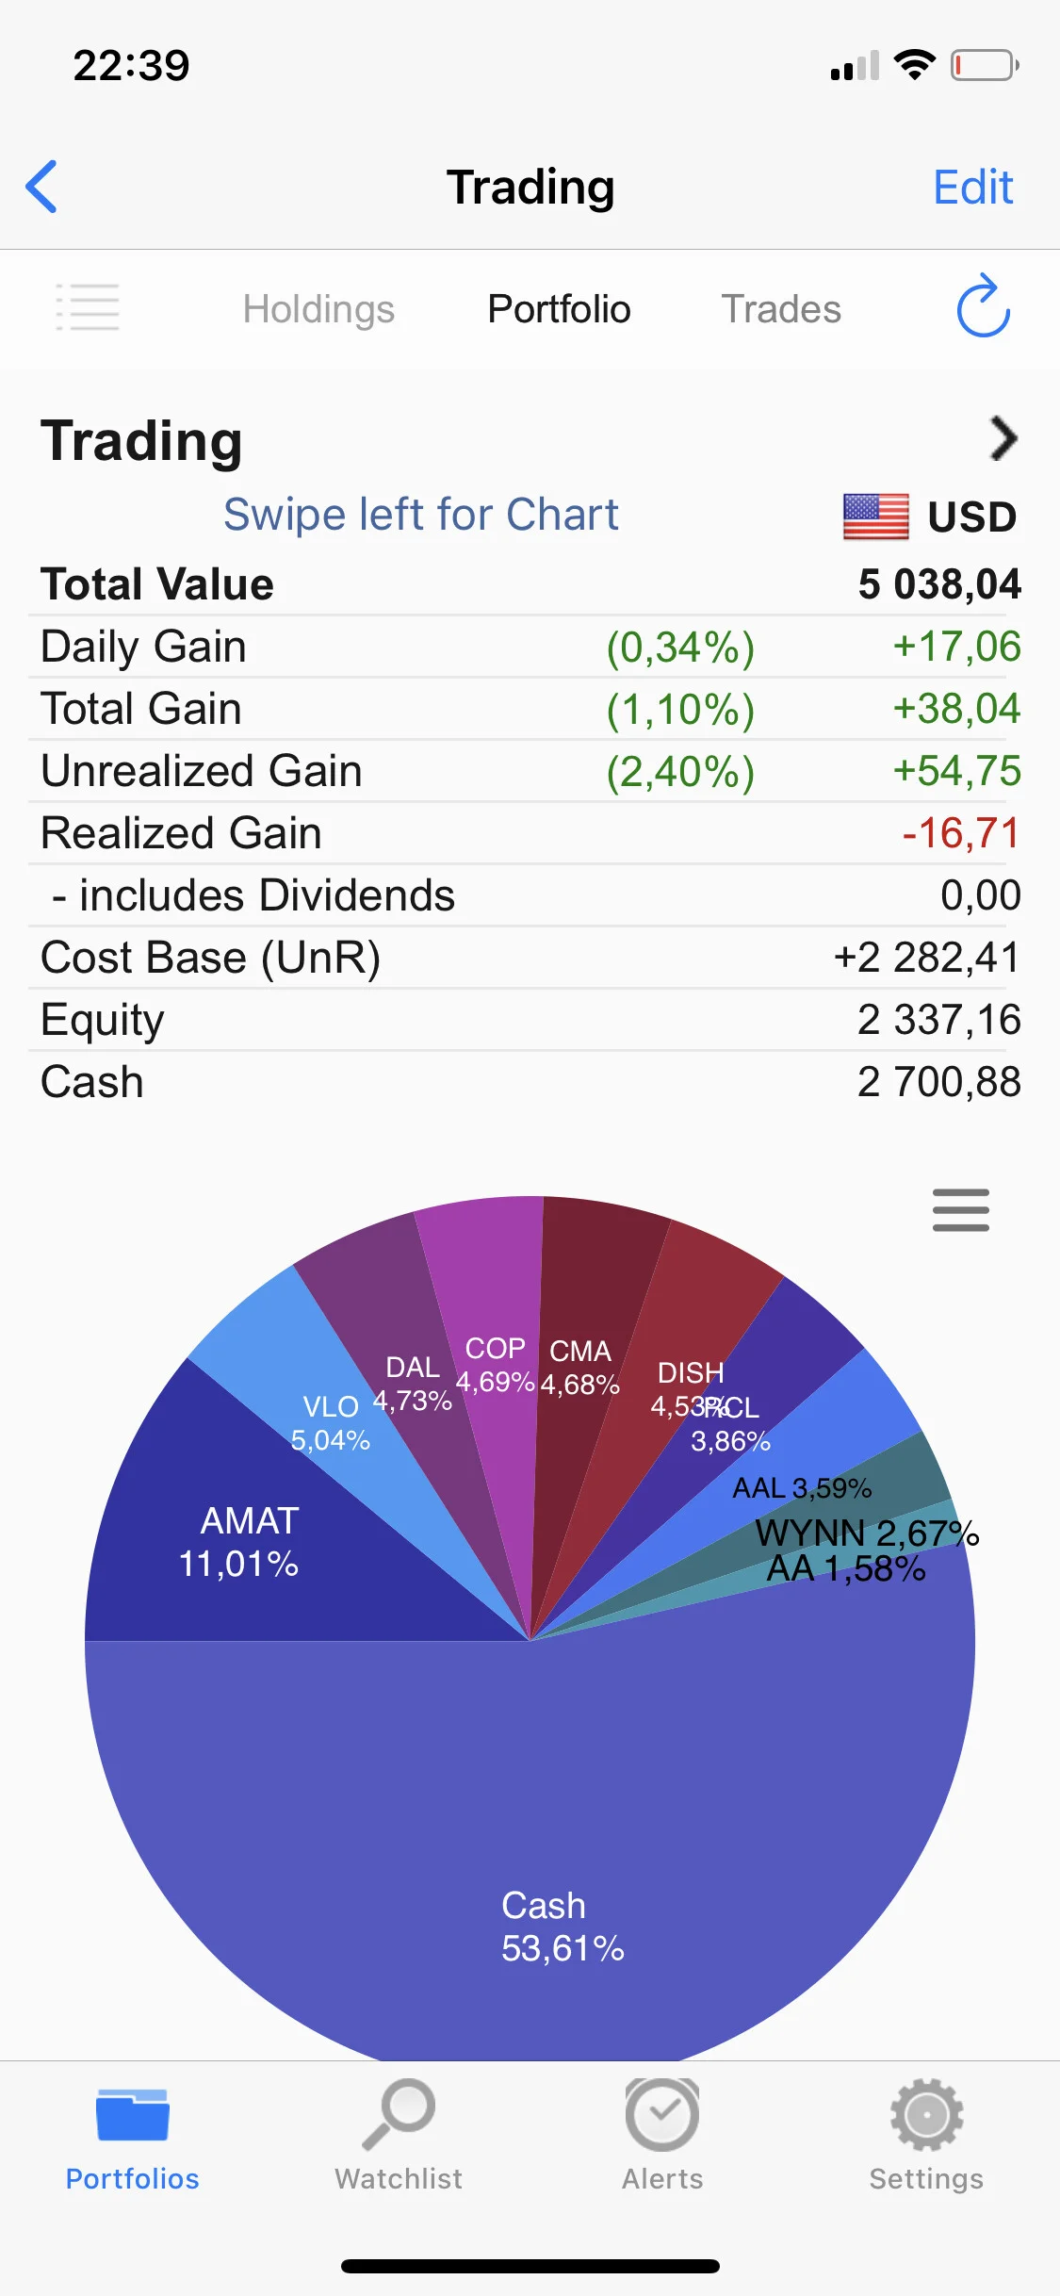Select the CMA 4,68% pie slice

click(580, 1368)
